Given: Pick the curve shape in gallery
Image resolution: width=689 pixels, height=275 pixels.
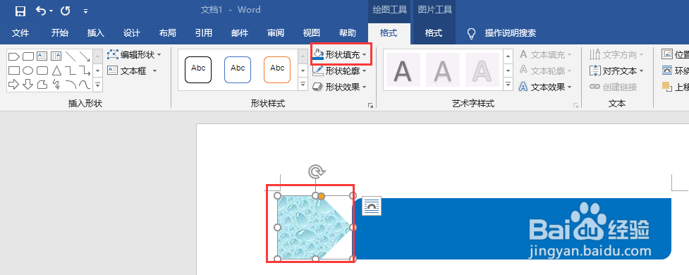Looking at the screenshot, I should pos(85,85).
